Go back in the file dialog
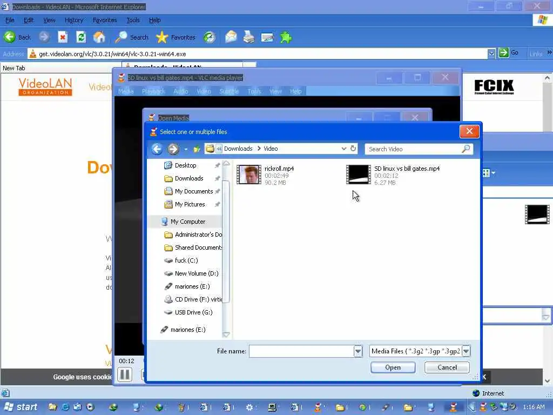The height and width of the screenshot is (415, 553). [157, 149]
